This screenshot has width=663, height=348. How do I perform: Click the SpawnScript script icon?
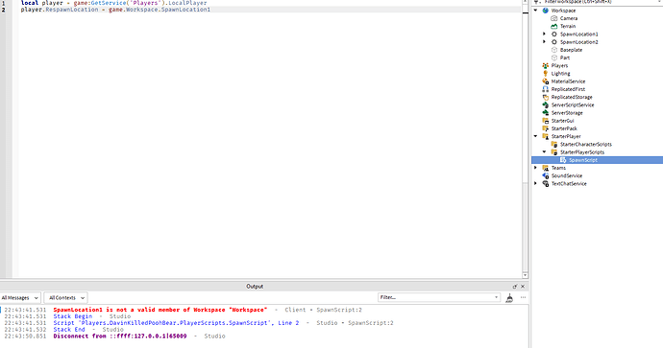pos(563,160)
